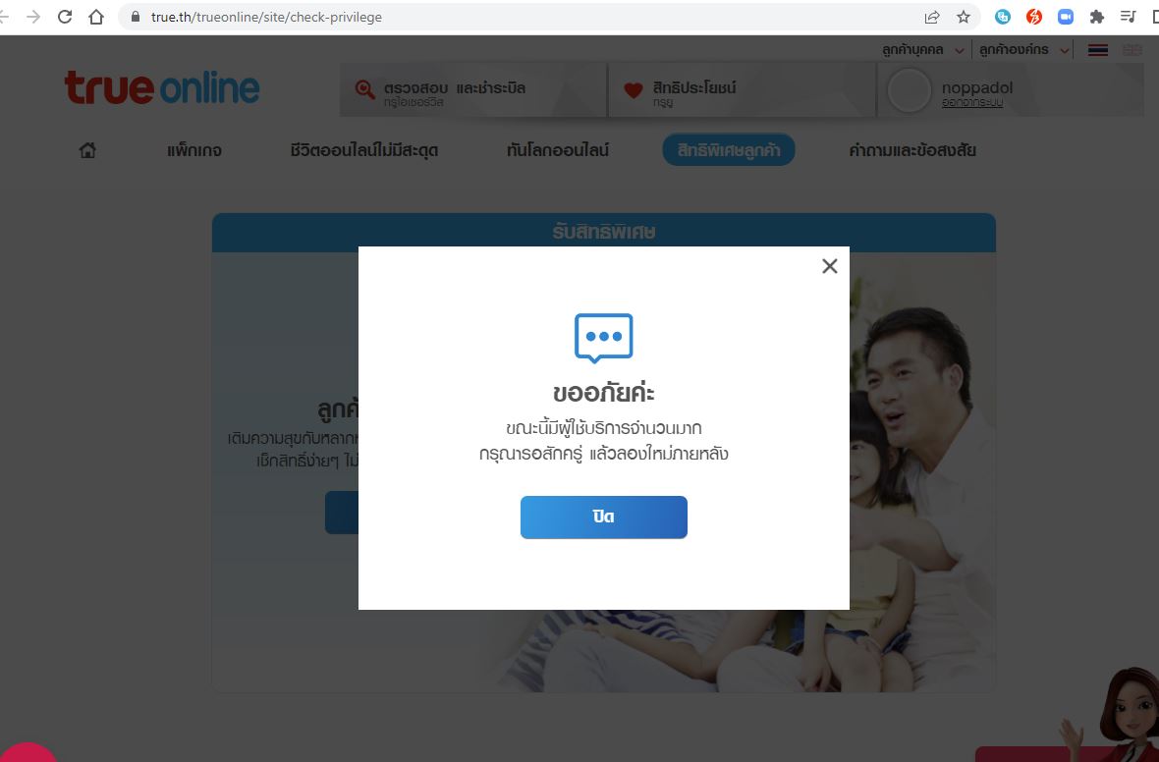Open the share page icon
Screen dimensions: 1159x762
(932, 17)
